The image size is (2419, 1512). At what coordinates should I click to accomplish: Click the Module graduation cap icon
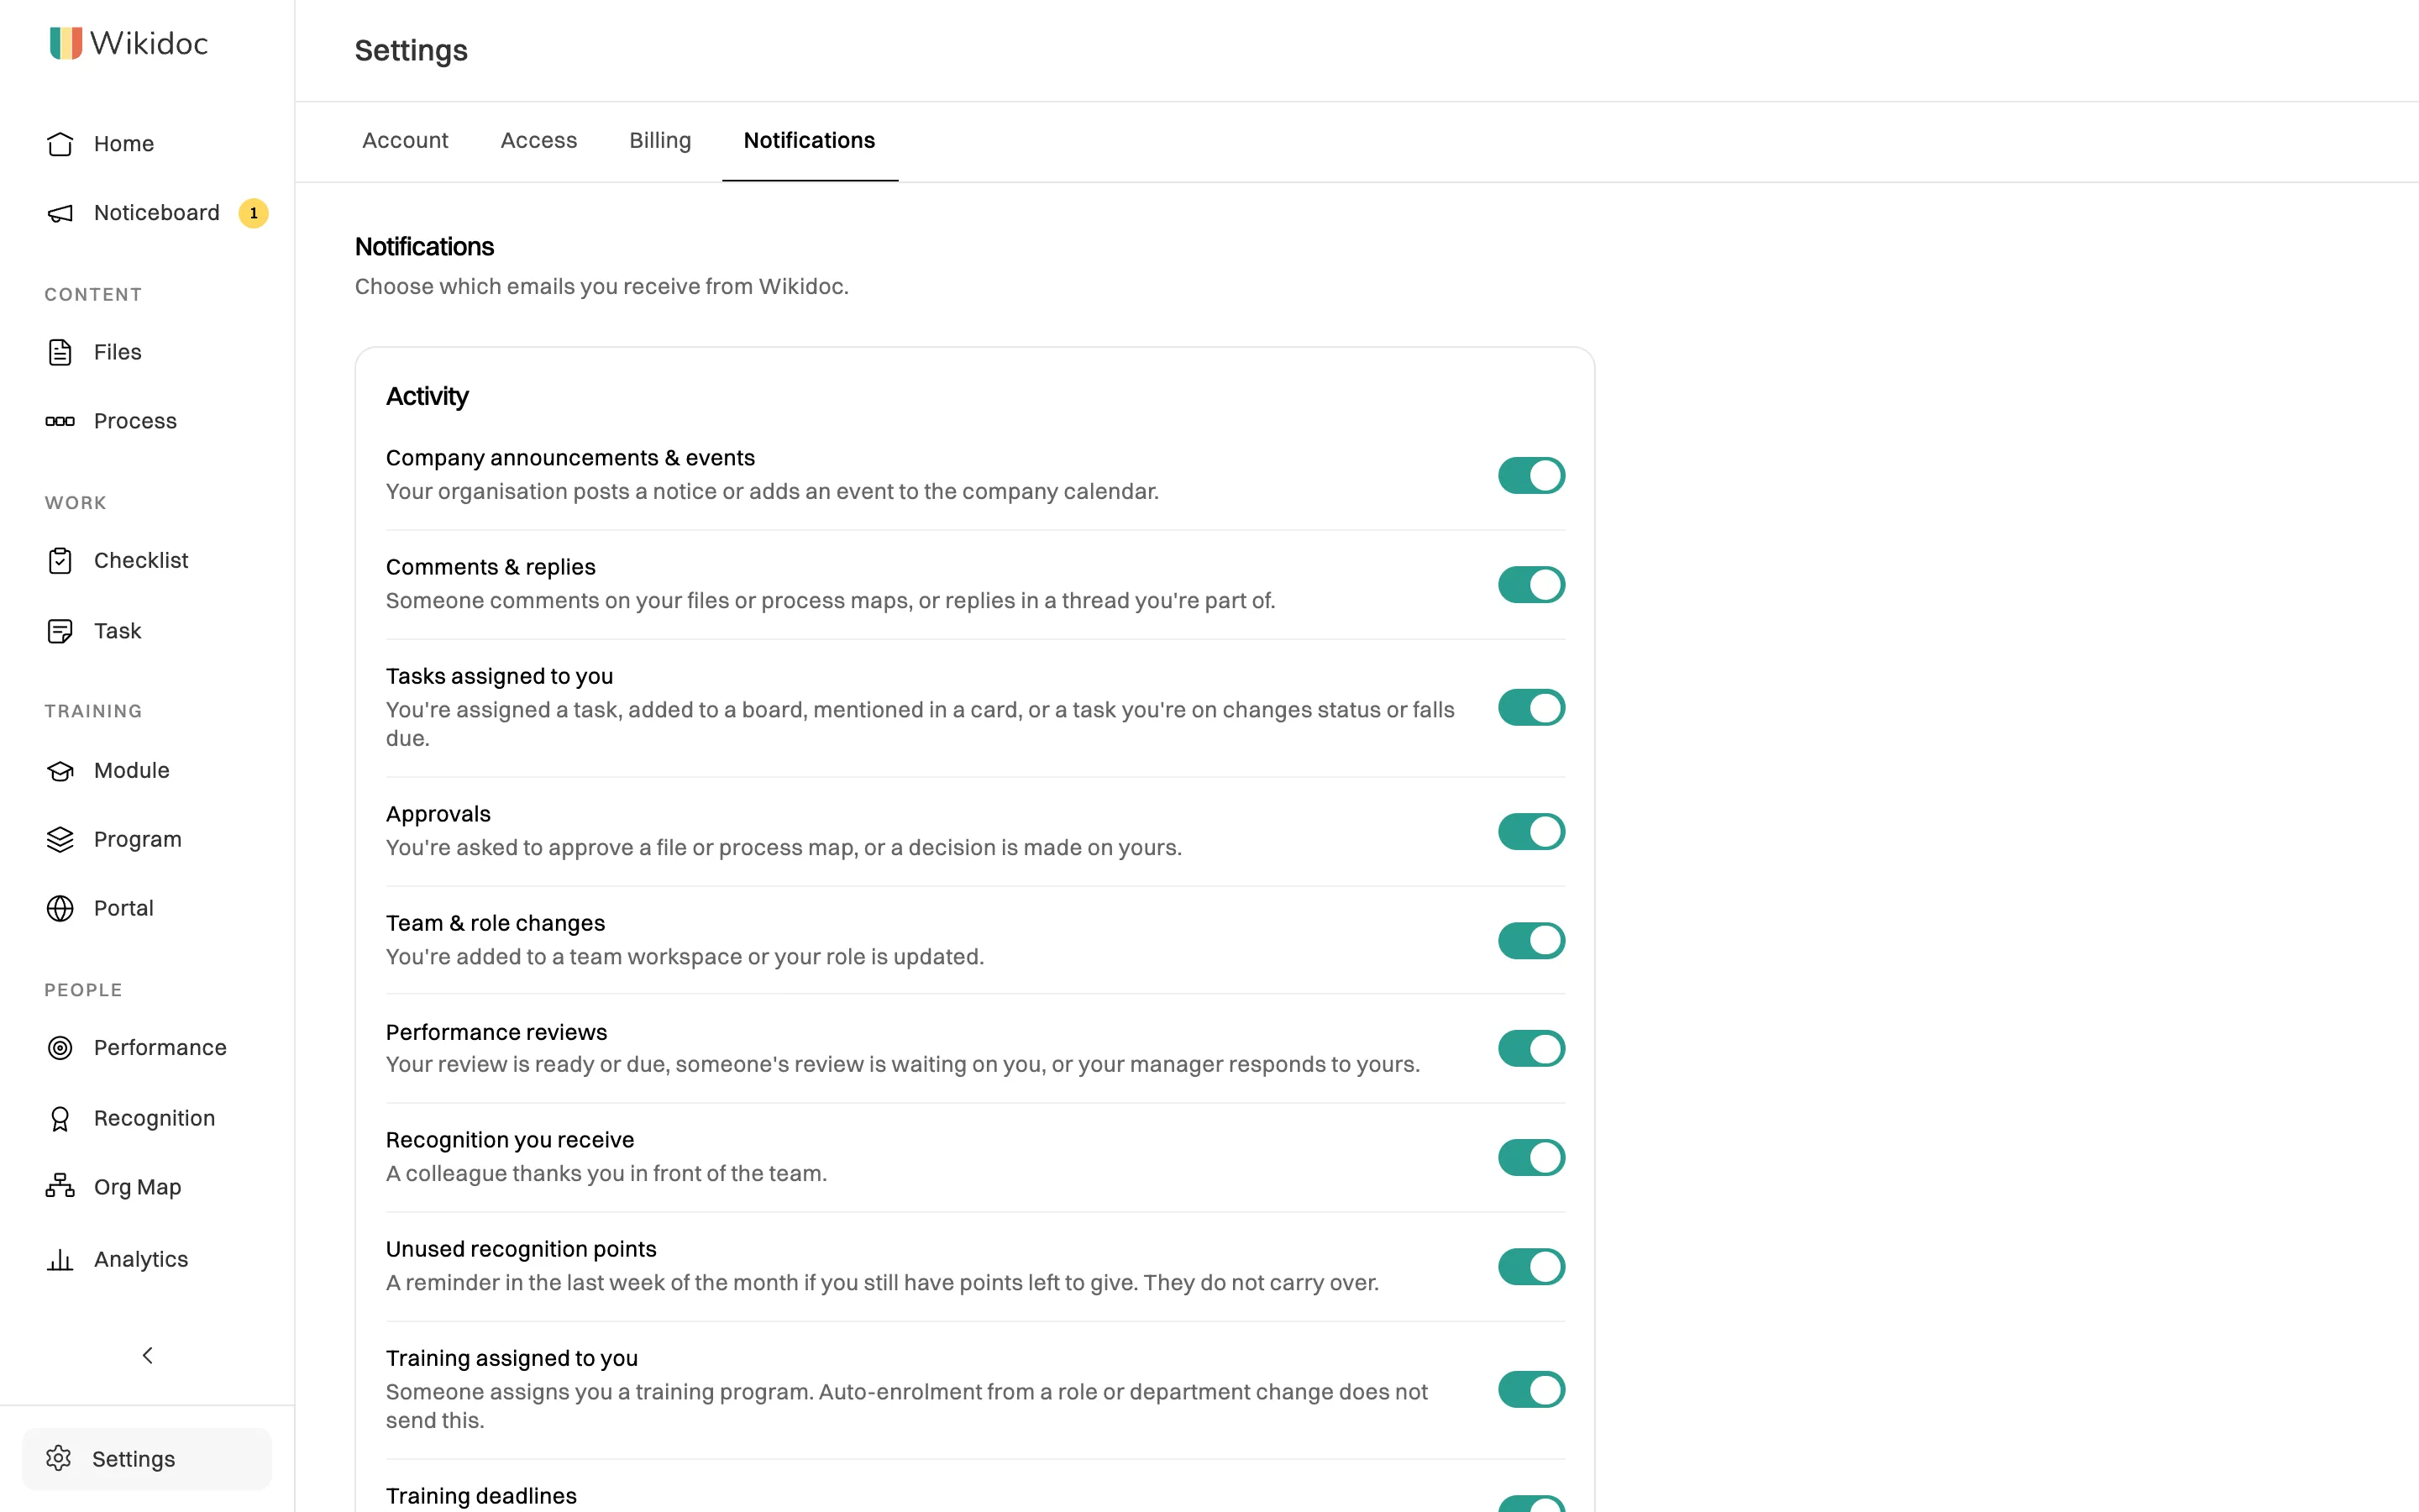(x=60, y=771)
